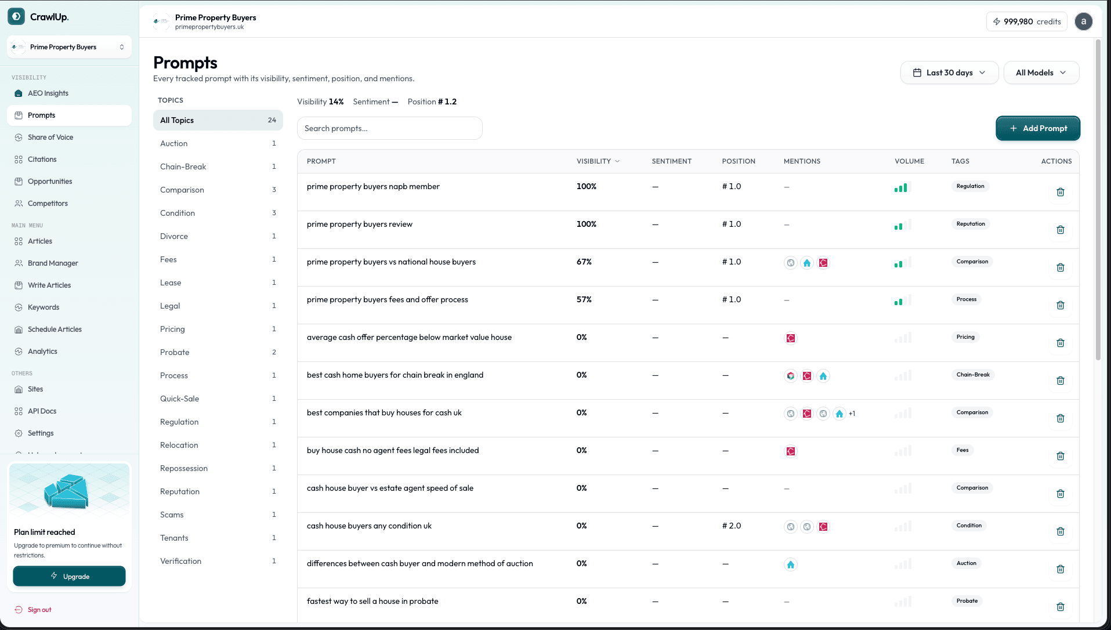The height and width of the screenshot is (630, 1111).
Task: Click the Add Prompt button
Action: click(1038, 128)
